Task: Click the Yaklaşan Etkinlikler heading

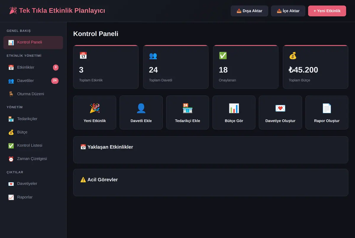Action: (107, 147)
